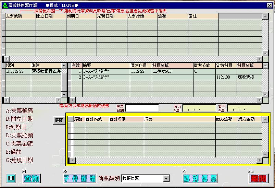Click the 轉到傳票 button

(200, 178)
